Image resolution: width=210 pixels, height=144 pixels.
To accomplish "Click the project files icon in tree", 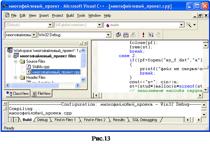I will pyautogui.click(x=16, y=56).
